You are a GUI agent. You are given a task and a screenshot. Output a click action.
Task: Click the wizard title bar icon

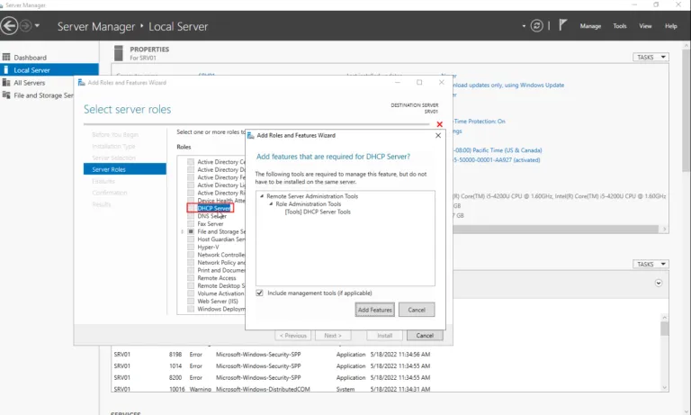pyautogui.click(x=82, y=83)
